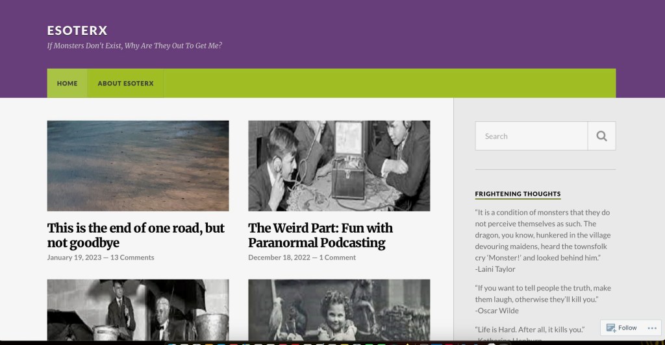Click inside the Search input field

(x=531, y=136)
